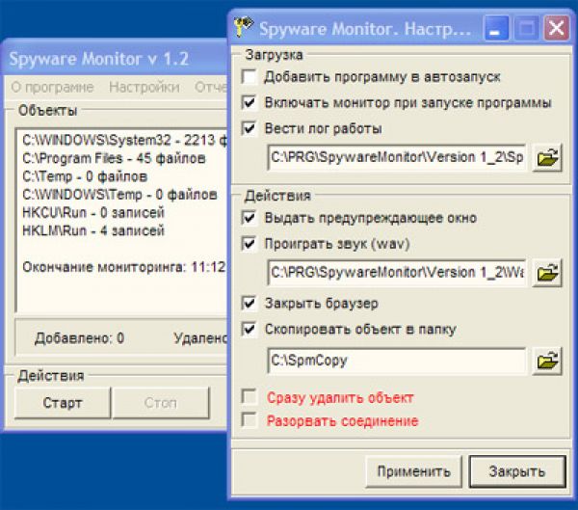Browse for wav sound file folder icon

(547, 273)
